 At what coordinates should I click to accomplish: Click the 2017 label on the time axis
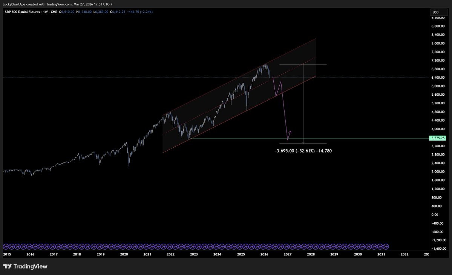coord(54,254)
